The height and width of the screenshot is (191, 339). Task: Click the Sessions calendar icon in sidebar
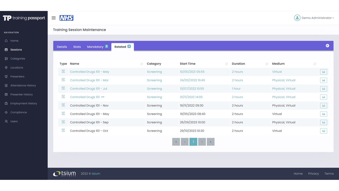click(6, 50)
